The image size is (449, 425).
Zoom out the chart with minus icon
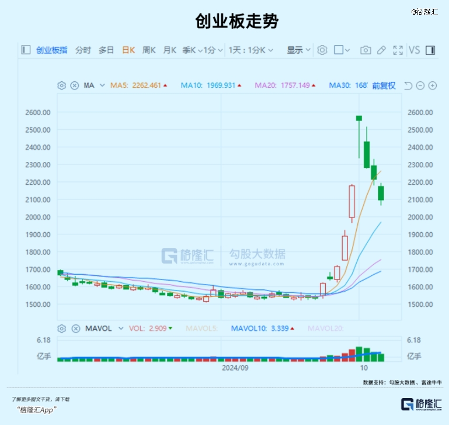[420, 85]
